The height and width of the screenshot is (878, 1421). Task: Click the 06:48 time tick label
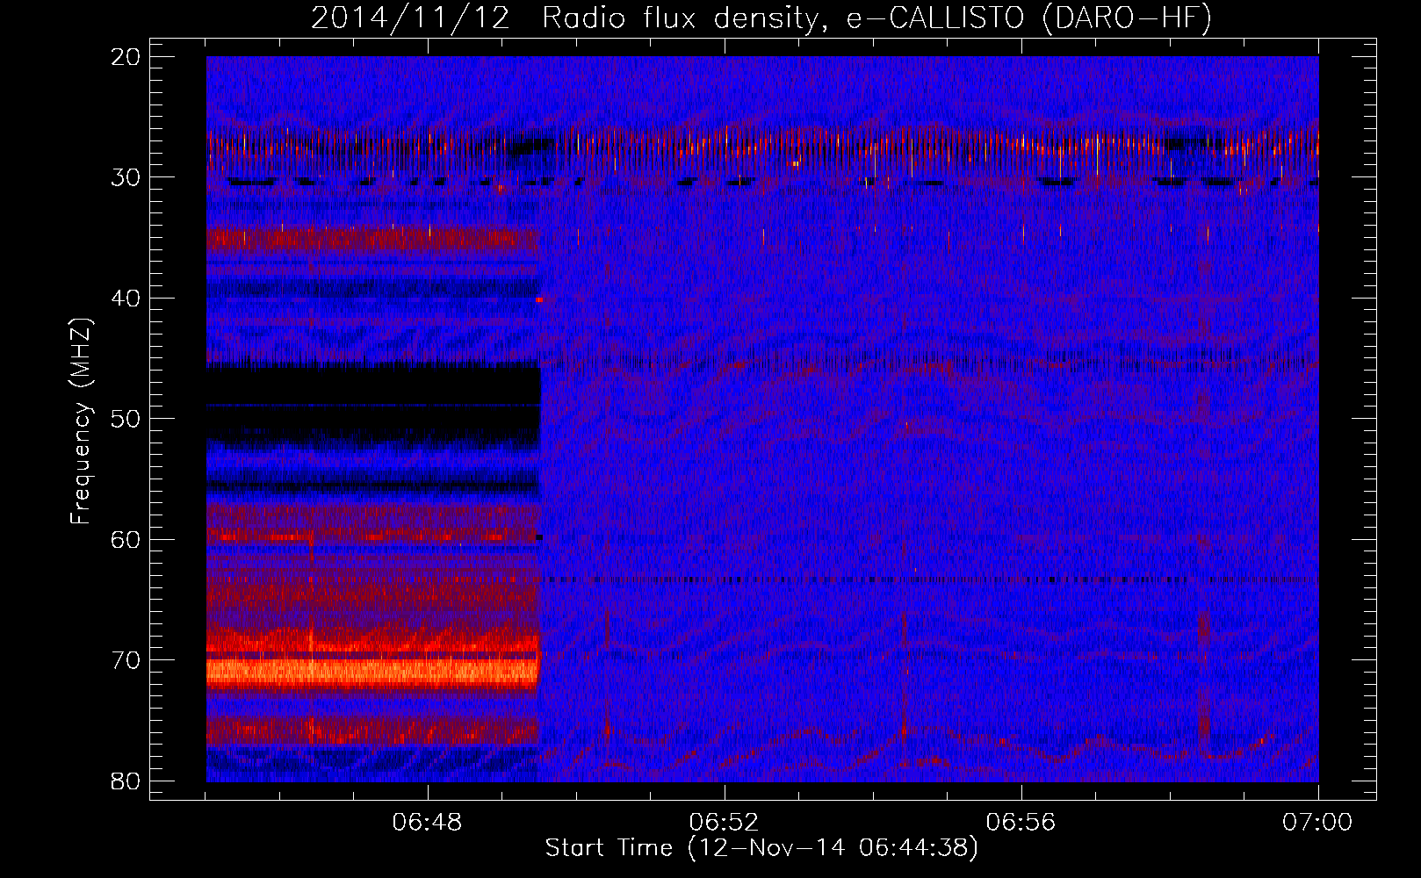pyautogui.click(x=428, y=823)
